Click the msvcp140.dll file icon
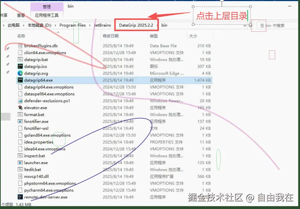The width and height of the screenshot is (300, 209). pyautogui.click(x=20, y=176)
